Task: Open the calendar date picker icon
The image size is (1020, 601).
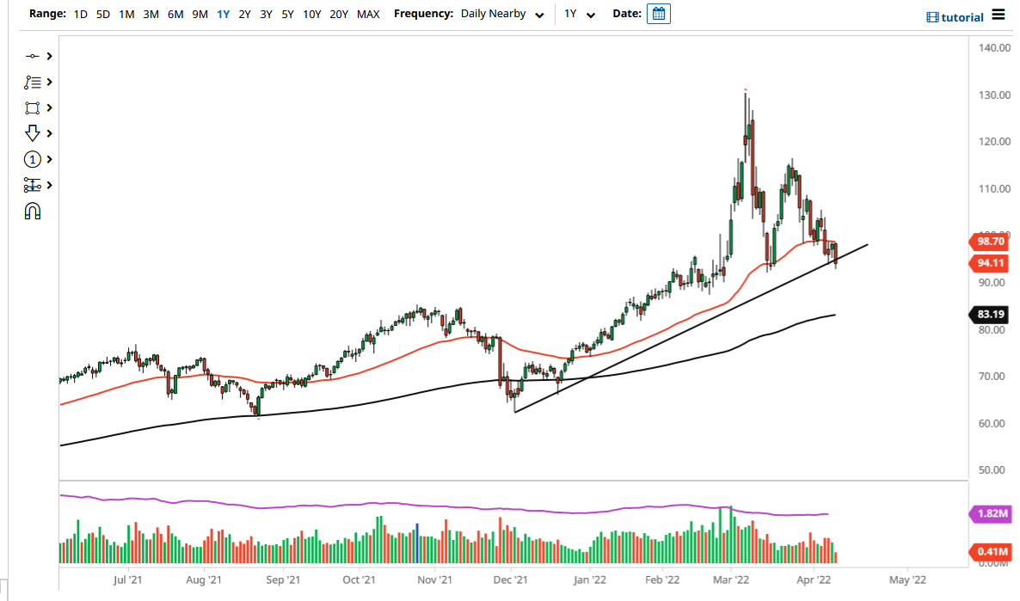Action: pos(658,14)
